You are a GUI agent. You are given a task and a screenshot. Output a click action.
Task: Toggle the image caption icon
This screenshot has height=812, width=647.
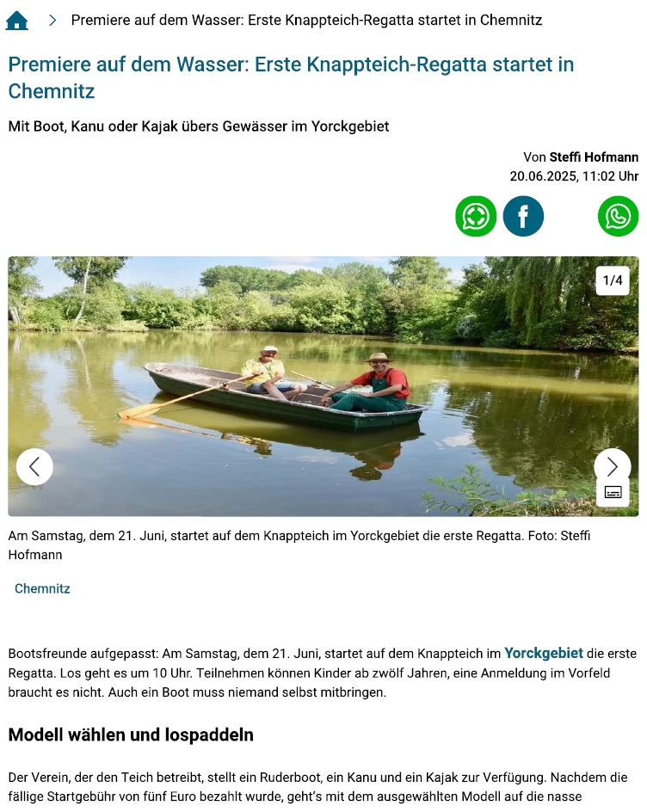coord(613,492)
